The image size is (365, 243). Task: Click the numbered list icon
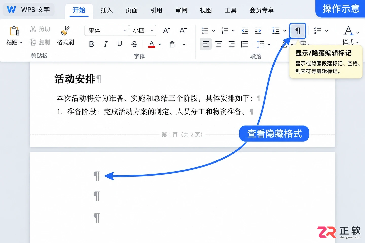coord(225,31)
